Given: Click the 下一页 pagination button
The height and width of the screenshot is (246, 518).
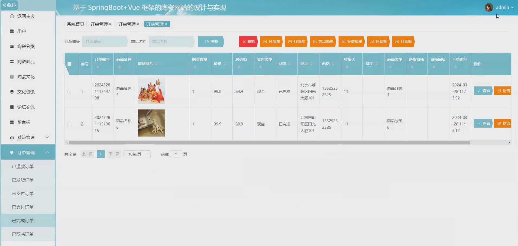Looking at the screenshot, I should [114, 154].
